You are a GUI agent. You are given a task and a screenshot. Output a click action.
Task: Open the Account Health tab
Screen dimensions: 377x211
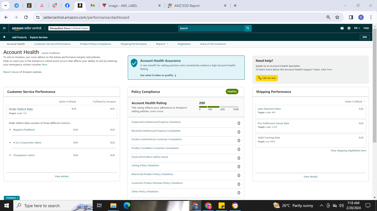click(16, 44)
